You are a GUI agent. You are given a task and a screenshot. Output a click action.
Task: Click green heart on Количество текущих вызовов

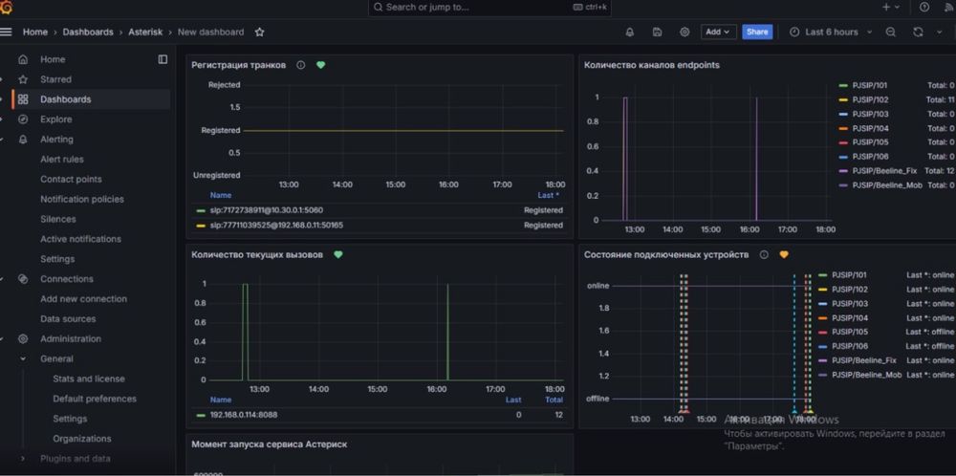pos(338,255)
